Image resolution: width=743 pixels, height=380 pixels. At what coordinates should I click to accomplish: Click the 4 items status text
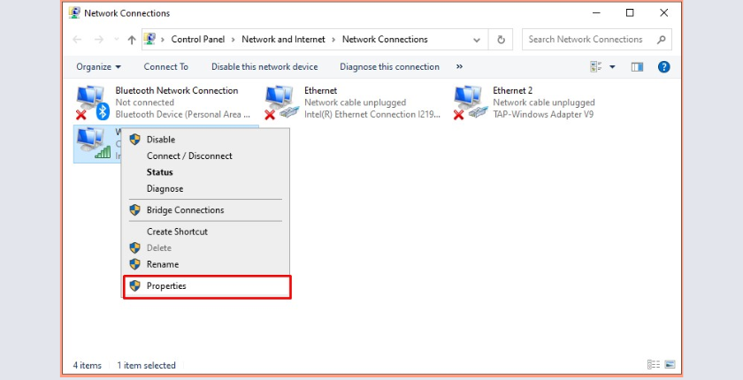[x=88, y=365]
